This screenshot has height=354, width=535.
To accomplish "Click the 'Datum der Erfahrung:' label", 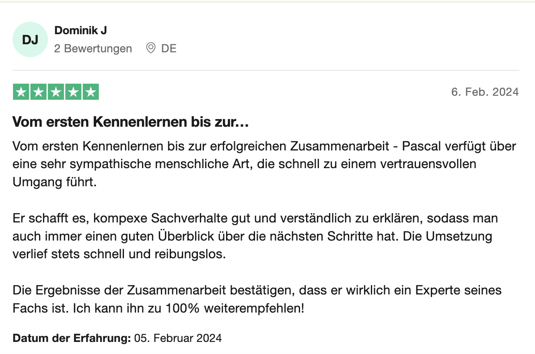I will 72,338.
